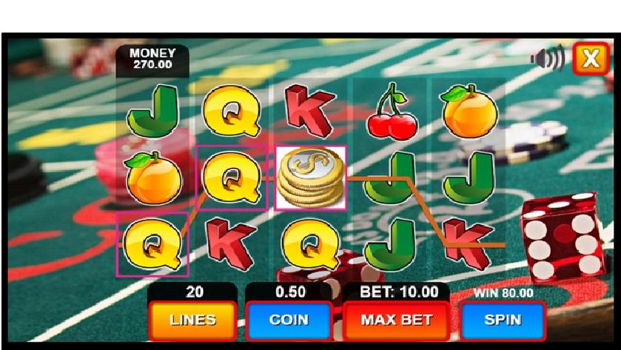Screen dimensions: 621x350
Task: Click green J in middle-right reel
Action: coord(469,178)
